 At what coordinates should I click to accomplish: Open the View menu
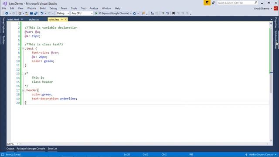pos(20,8)
